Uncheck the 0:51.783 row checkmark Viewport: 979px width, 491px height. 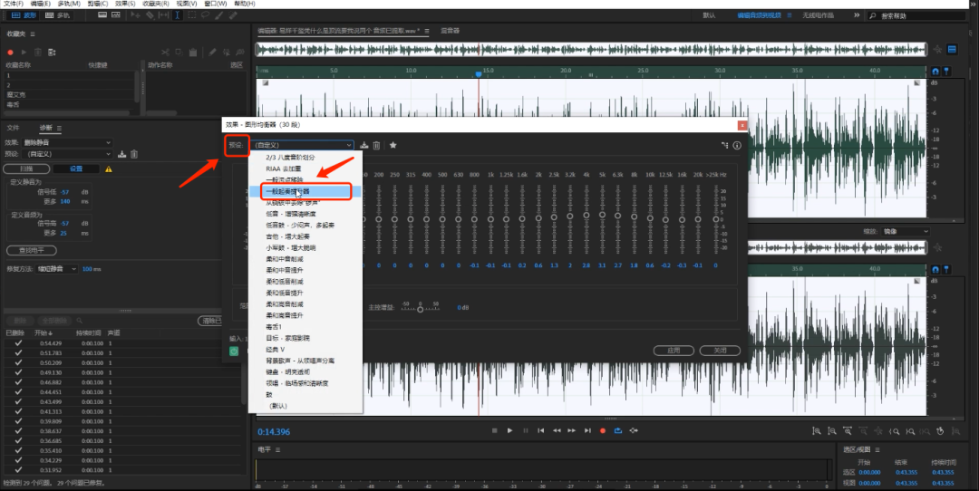click(x=18, y=353)
